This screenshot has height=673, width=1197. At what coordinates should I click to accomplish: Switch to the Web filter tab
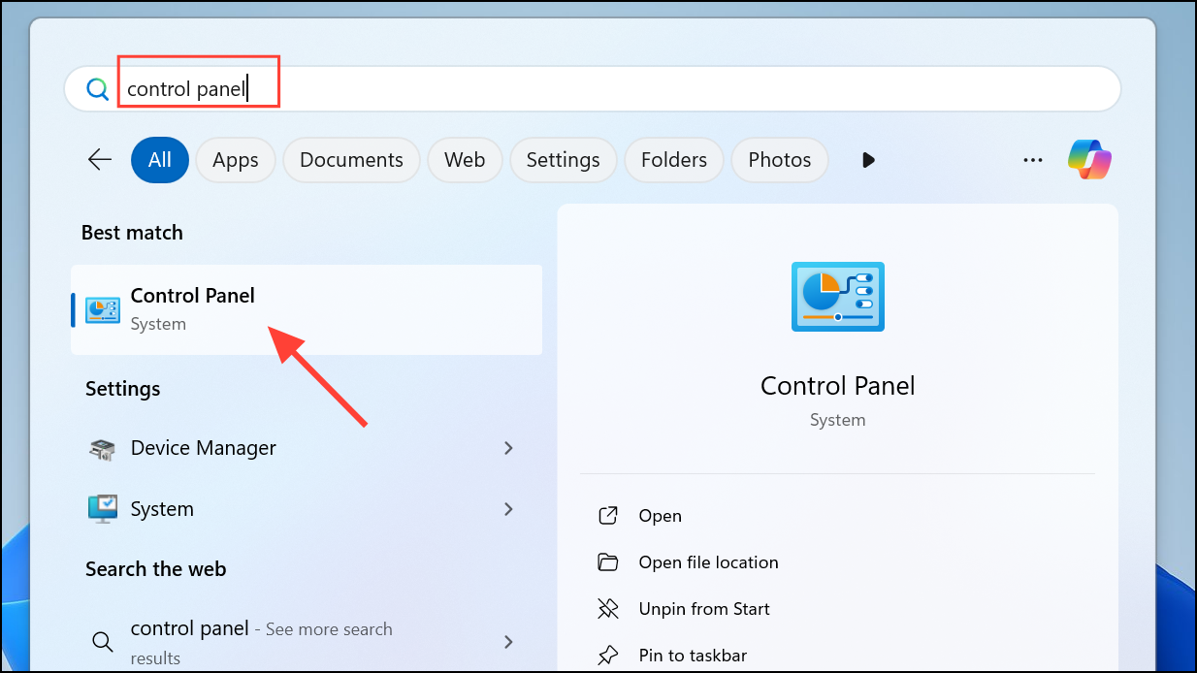[465, 160]
